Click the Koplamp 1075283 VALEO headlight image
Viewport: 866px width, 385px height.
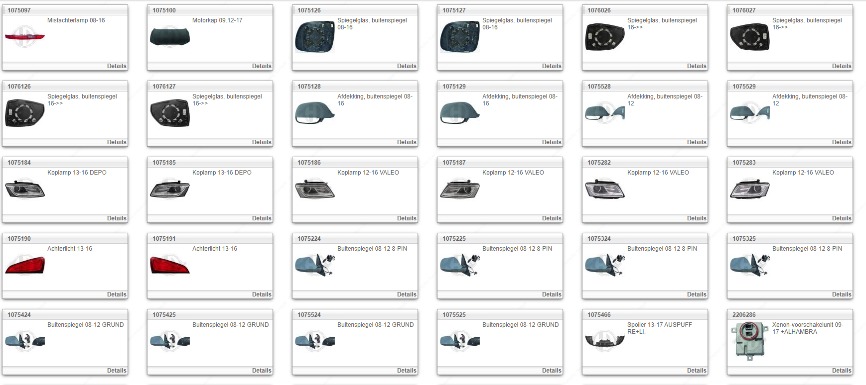750,189
